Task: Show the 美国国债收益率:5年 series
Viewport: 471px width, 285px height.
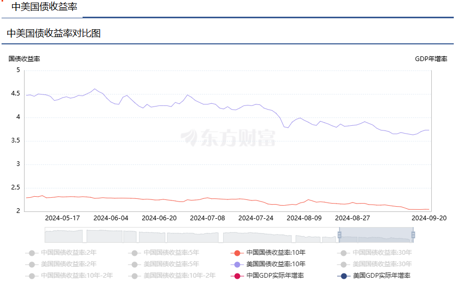Action: tap(164, 264)
